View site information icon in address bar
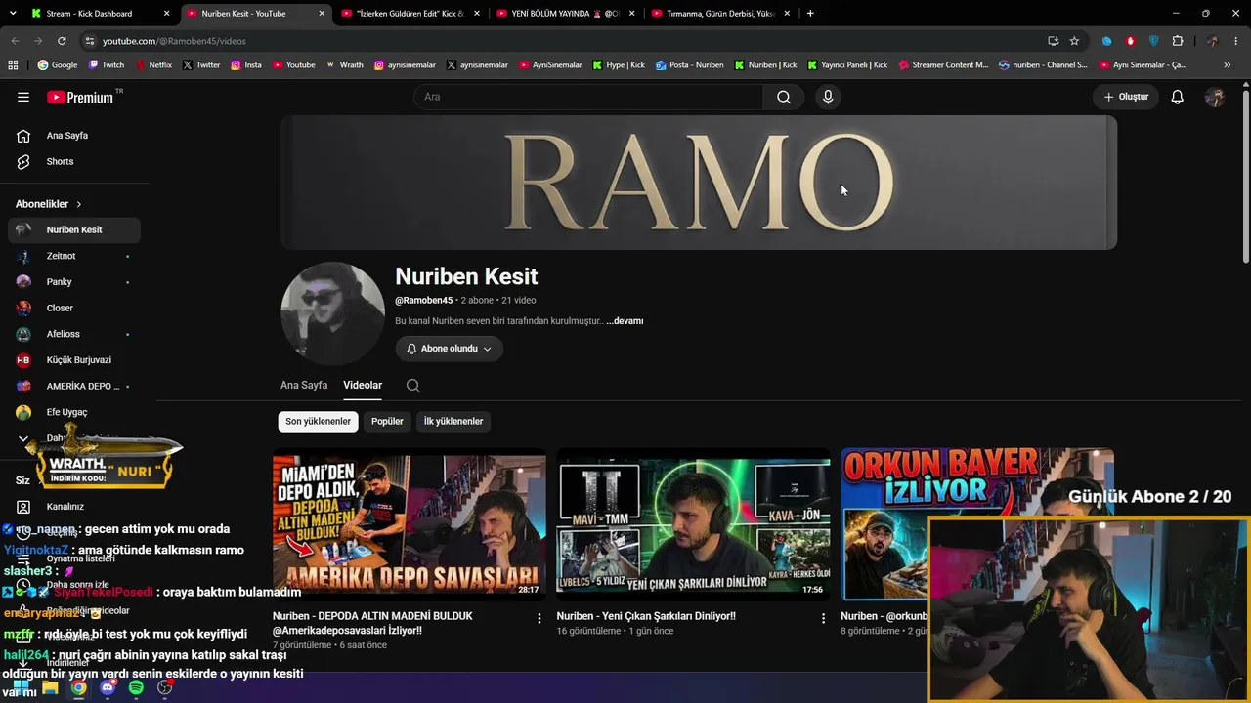The width and height of the screenshot is (1251, 703). (90, 41)
